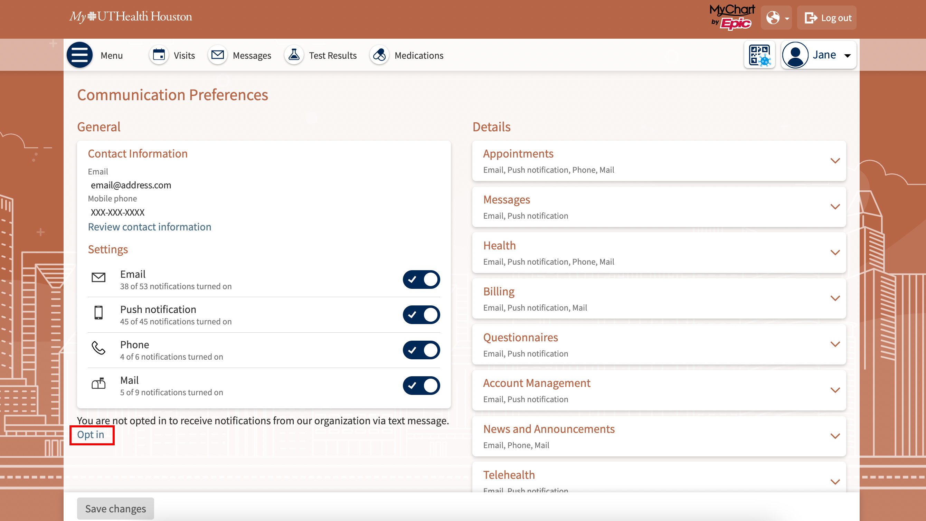Image resolution: width=926 pixels, height=521 pixels.
Task: Disable the Phone notifications toggle
Action: point(421,350)
